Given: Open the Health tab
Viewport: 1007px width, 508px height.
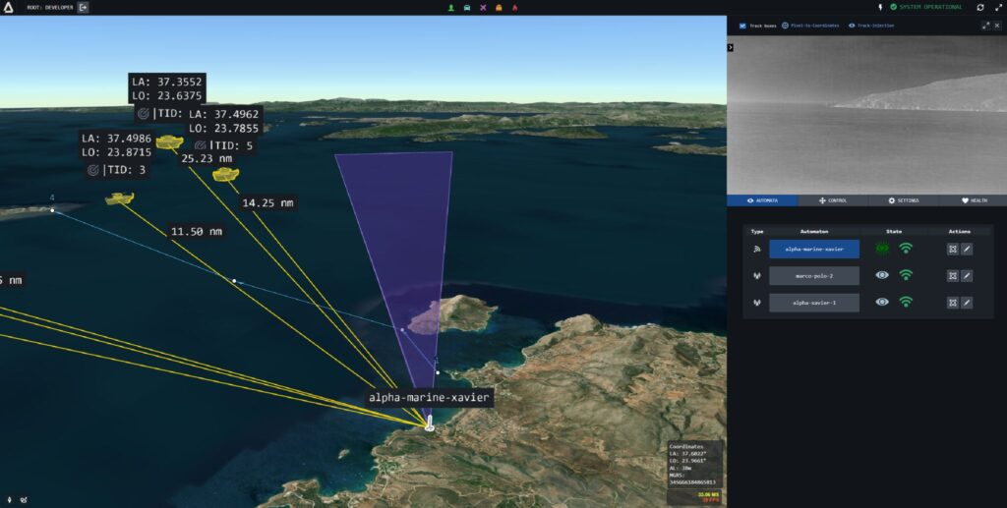Looking at the screenshot, I should click(x=975, y=200).
